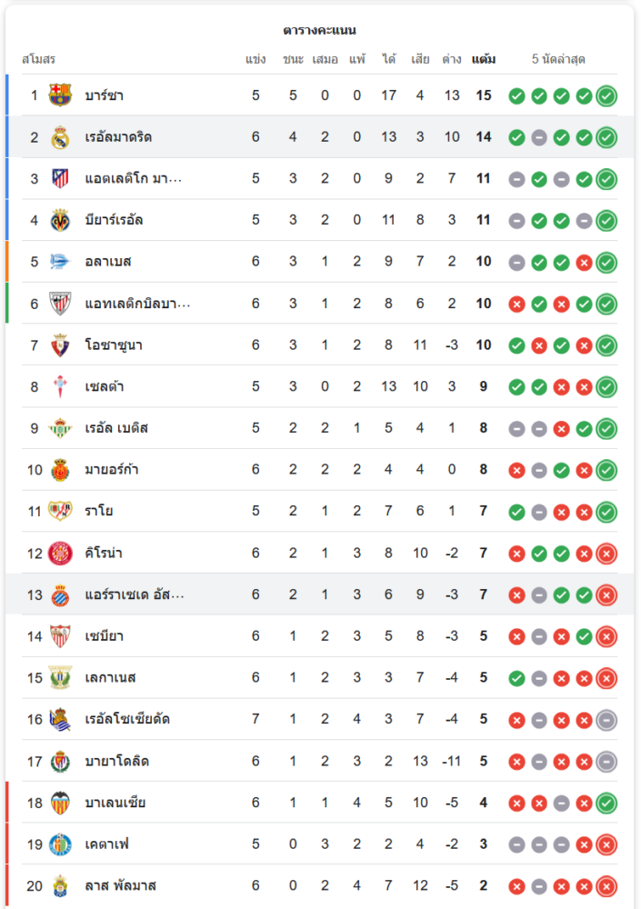The height and width of the screenshot is (909, 641).
Task: Open the โอซาซูนา team link
Action: (114, 345)
